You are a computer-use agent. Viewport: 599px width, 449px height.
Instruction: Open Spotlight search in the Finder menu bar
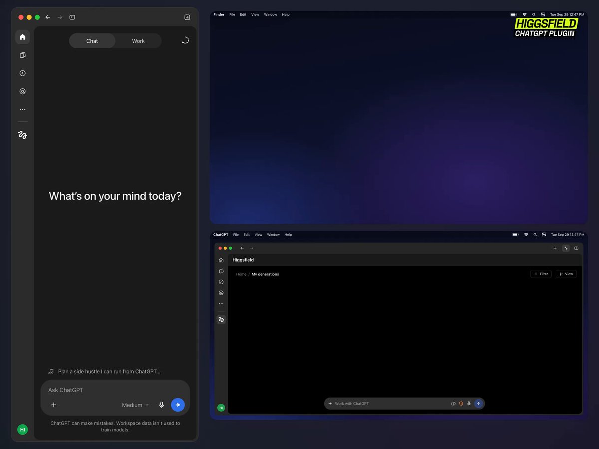[534, 15]
